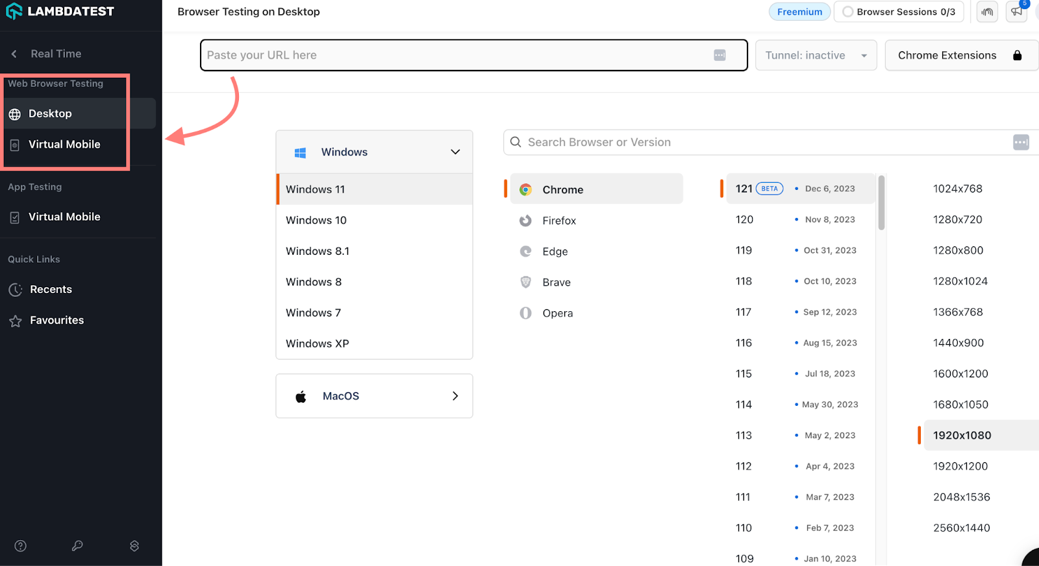The height and width of the screenshot is (566, 1039).
Task: Click the browser version list scrollbar
Action: [881, 203]
